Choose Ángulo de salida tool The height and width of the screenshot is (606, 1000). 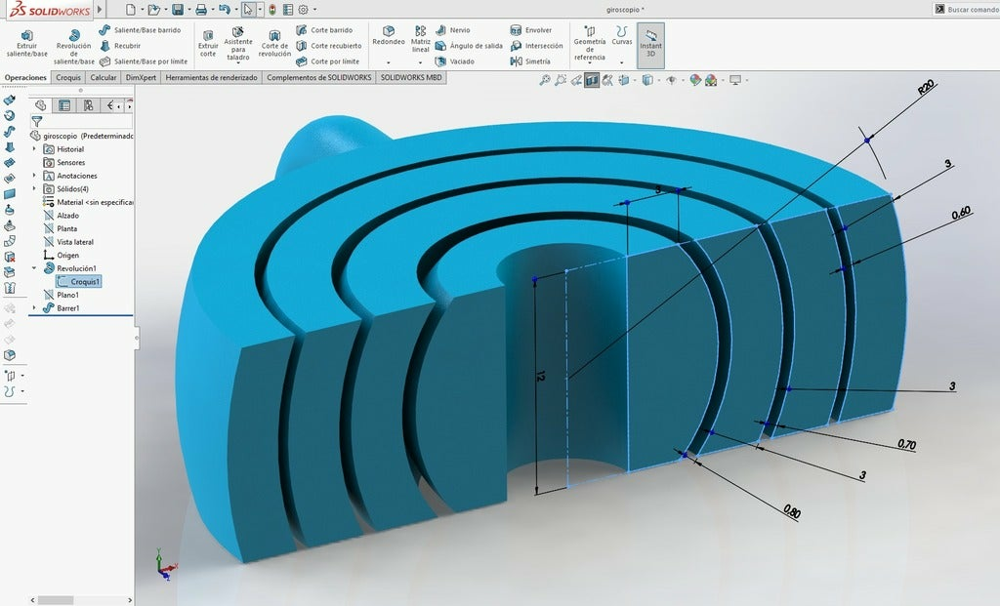[x=469, y=46]
